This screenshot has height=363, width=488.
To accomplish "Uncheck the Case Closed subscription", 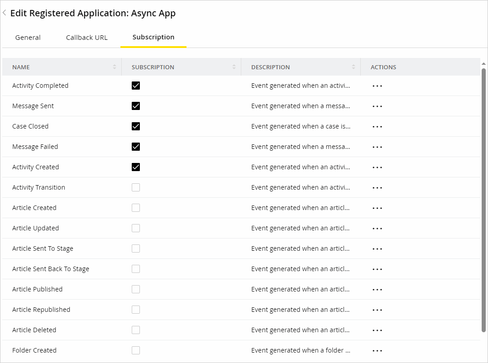I will click(136, 126).
